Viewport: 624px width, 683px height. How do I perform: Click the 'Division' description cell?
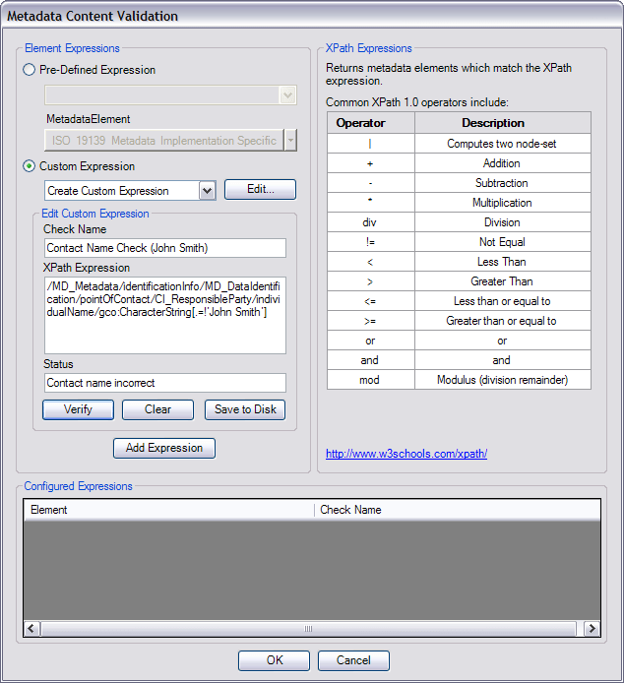point(502,222)
